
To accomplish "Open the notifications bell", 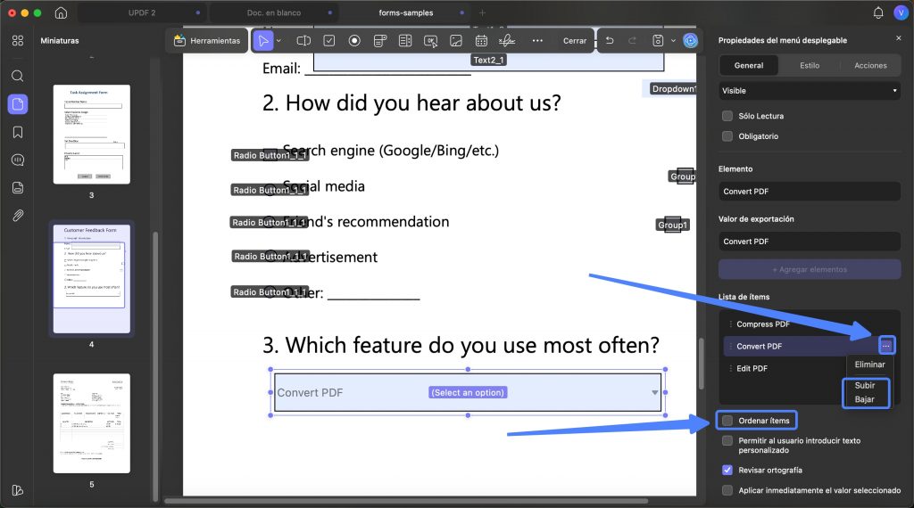I will pyautogui.click(x=878, y=12).
